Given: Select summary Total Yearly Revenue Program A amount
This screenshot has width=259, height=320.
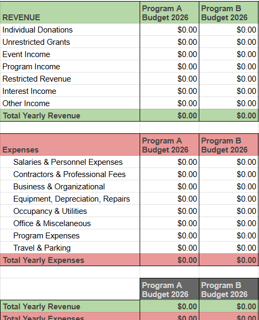Looking at the screenshot, I should pos(169,306).
